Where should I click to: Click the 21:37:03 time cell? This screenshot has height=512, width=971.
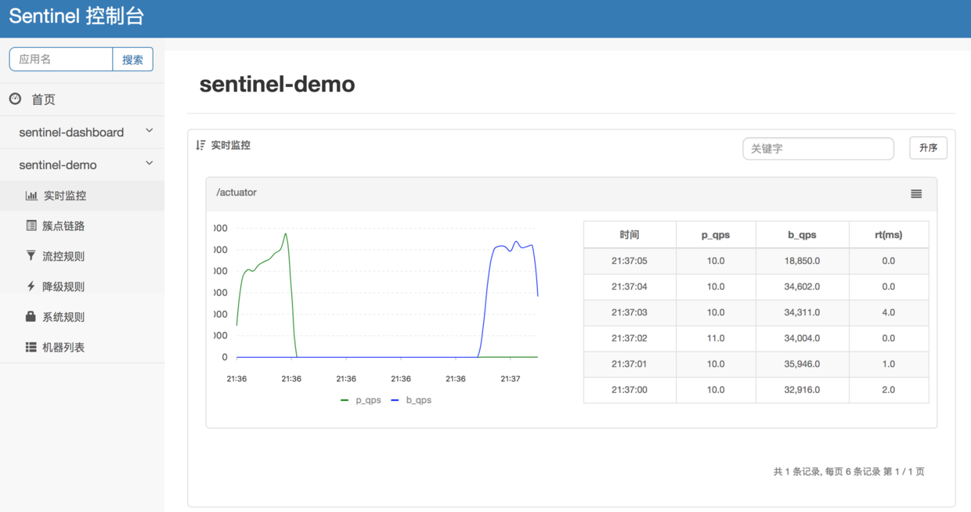[x=630, y=312]
